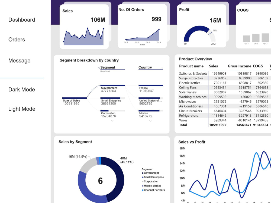
Task: Sort table by Gross Income column
Action: pyautogui.click(x=239, y=66)
